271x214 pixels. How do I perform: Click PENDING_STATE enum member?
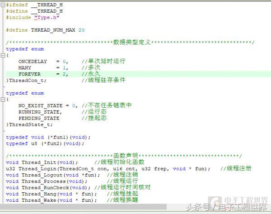coord(39,118)
